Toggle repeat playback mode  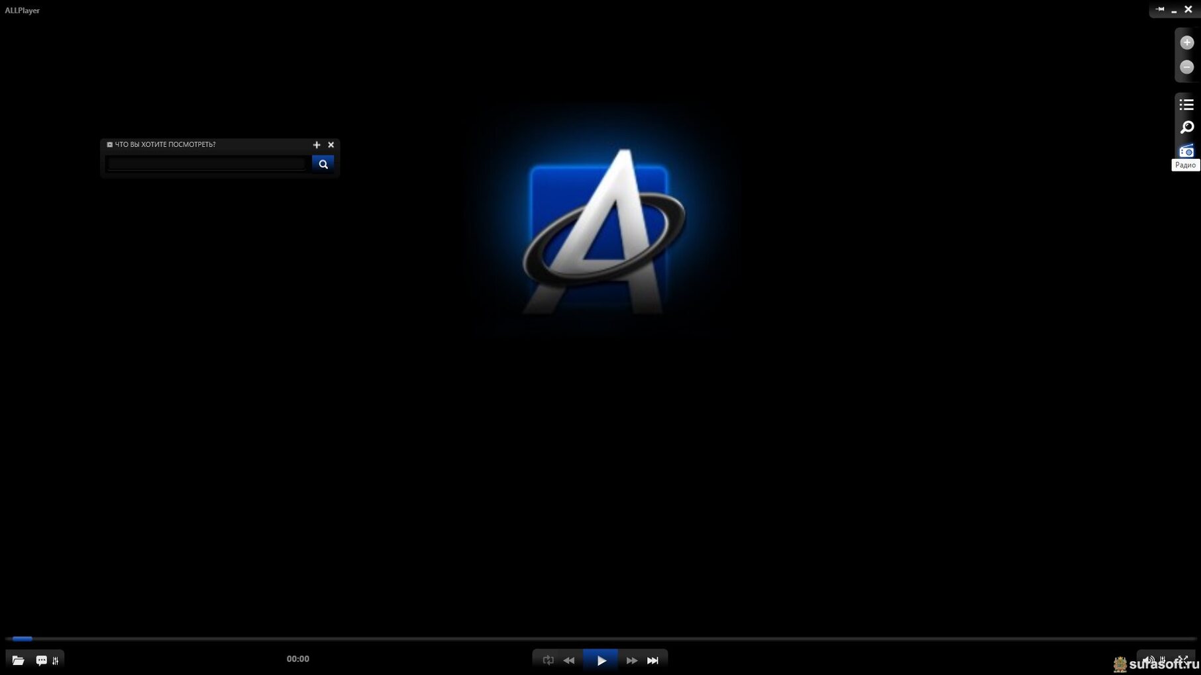tap(548, 660)
